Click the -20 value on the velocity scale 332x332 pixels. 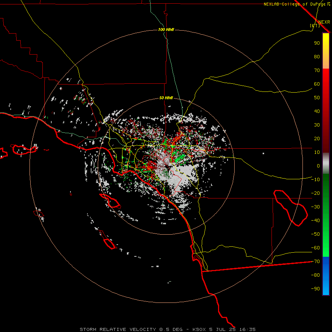point(315,193)
